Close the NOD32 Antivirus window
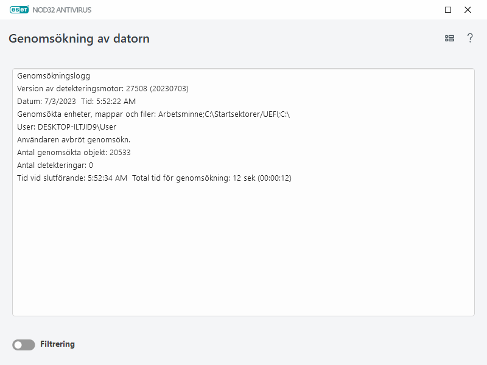This screenshot has width=487, height=365. click(x=468, y=10)
